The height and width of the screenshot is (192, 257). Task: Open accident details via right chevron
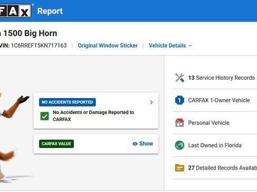151,102
